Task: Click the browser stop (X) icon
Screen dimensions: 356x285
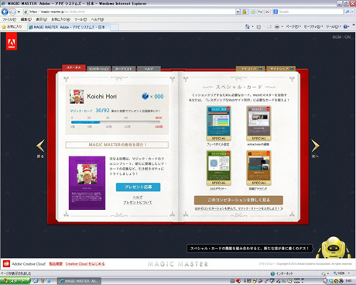Action: click(x=267, y=12)
